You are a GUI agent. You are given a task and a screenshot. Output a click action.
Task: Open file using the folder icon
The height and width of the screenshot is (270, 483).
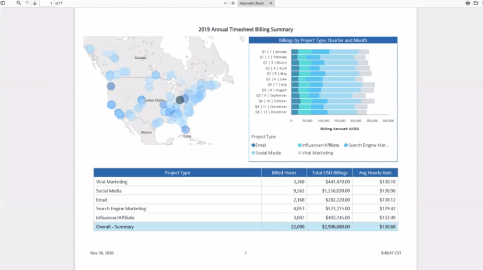[476, 3]
